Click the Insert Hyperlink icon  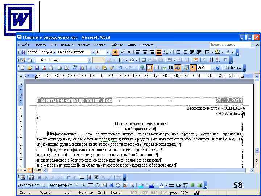point(143,68)
